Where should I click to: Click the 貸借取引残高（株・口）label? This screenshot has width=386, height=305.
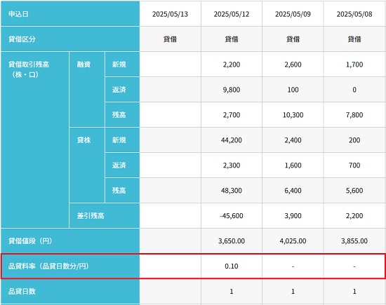(34, 140)
